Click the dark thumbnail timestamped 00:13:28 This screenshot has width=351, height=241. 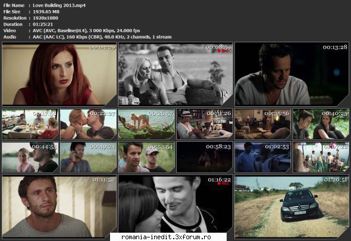292,74
